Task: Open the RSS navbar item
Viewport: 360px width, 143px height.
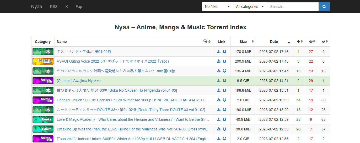Action: pos(54,7)
